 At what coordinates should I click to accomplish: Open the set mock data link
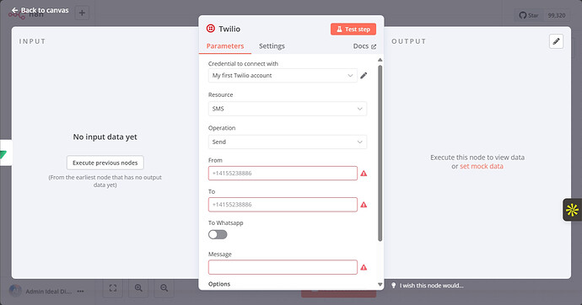pyautogui.click(x=482, y=166)
